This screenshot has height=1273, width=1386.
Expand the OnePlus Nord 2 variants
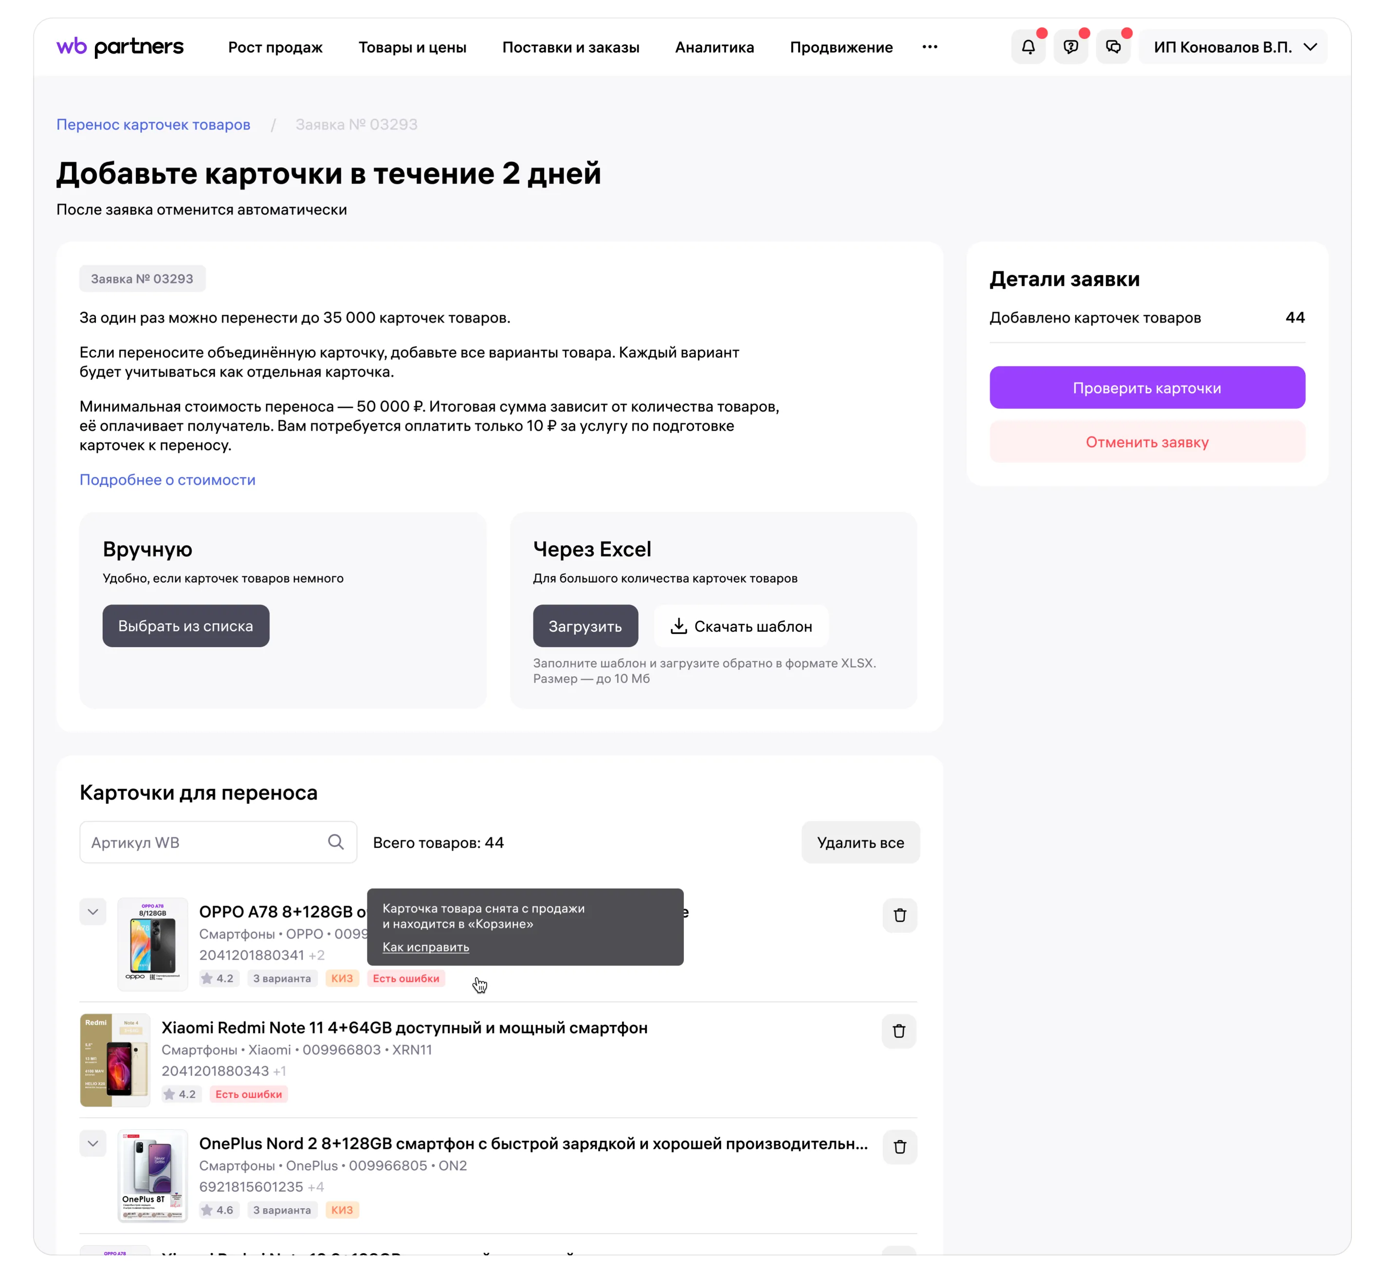93,1144
